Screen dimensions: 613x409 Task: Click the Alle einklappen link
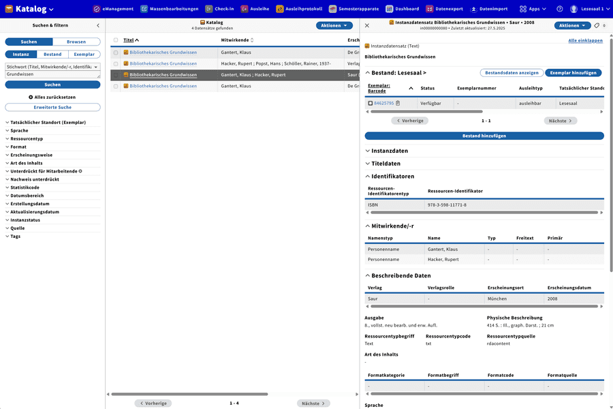(585, 41)
